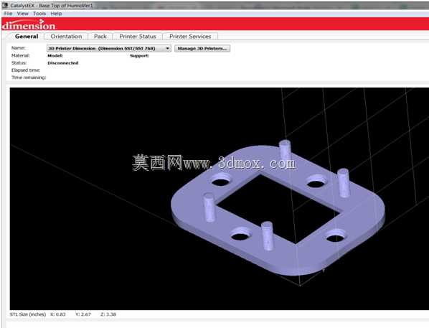The height and width of the screenshot is (328, 429).
Task: Click the Time remaining: label
Action: coord(29,78)
